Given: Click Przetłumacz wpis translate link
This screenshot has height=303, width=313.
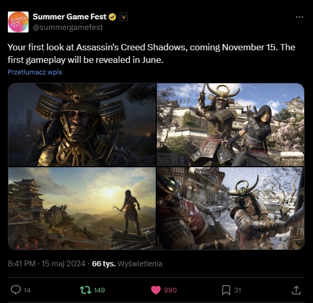Looking at the screenshot, I should click(35, 72).
